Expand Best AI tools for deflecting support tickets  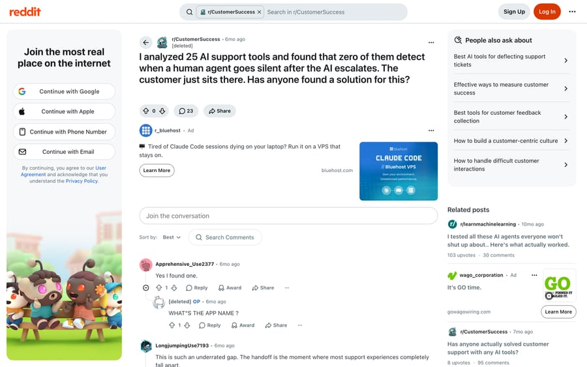[x=511, y=60]
